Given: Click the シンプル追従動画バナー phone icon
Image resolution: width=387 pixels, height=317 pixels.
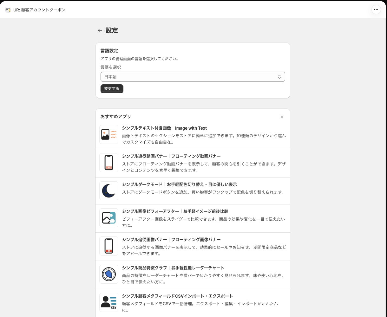Looking at the screenshot, I should pos(109,163).
